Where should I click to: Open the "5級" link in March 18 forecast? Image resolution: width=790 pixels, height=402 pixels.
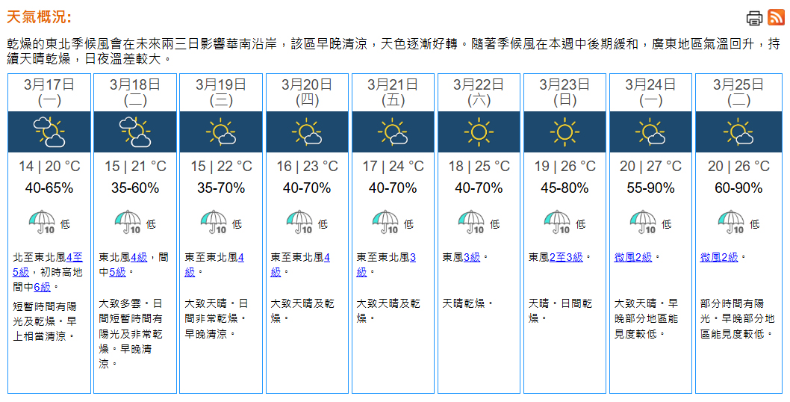(117, 272)
